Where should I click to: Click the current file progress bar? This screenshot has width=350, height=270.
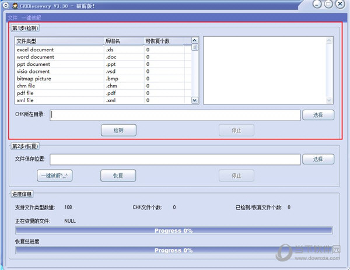[174, 230]
